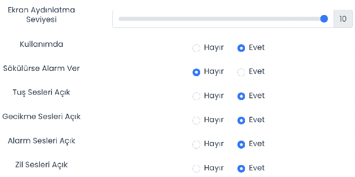The width and height of the screenshot is (355, 177).
Task: Choose Evet for Alarm Sesleri Açık
Action: (x=241, y=145)
